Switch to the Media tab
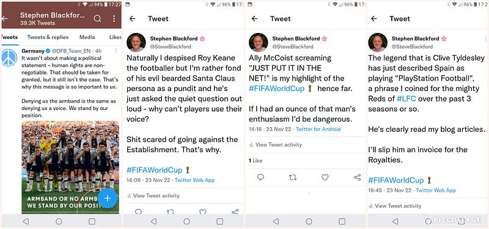This screenshot has width=489, height=229. click(x=87, y=37)
